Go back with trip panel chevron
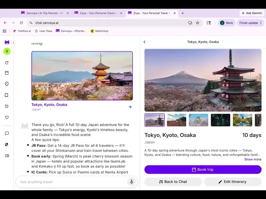266x199 pixels. 145,42
